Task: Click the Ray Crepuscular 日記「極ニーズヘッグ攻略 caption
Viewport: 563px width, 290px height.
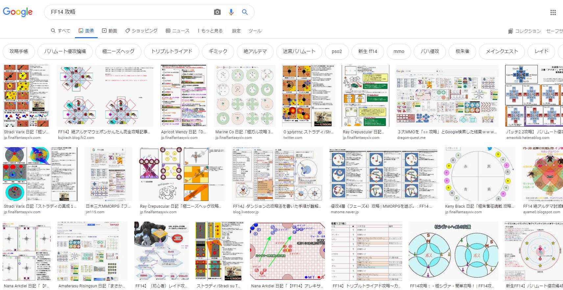Action: coord(181,206)
